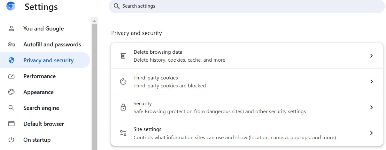Click the speedometer Performance icon

(x=12, y=76)
